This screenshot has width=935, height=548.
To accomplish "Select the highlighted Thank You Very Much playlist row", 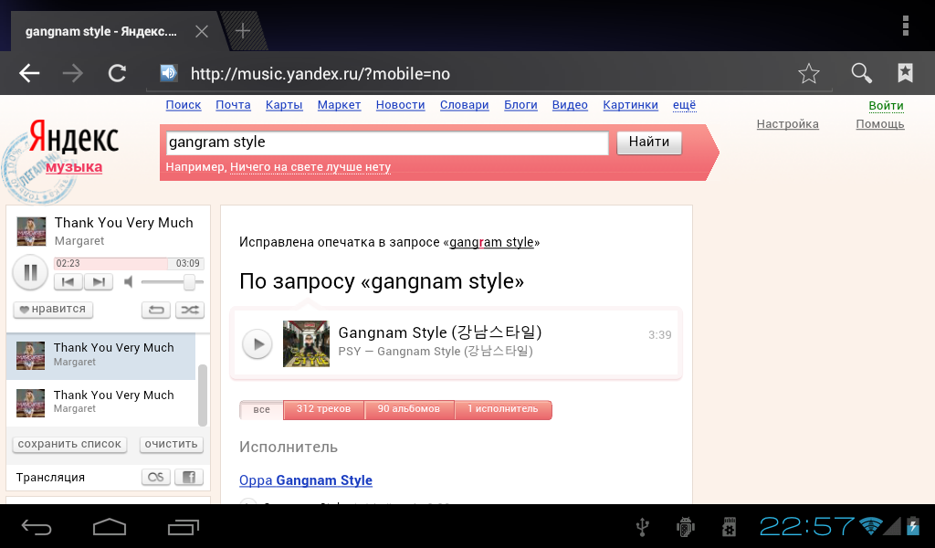I will pos(100,355).
